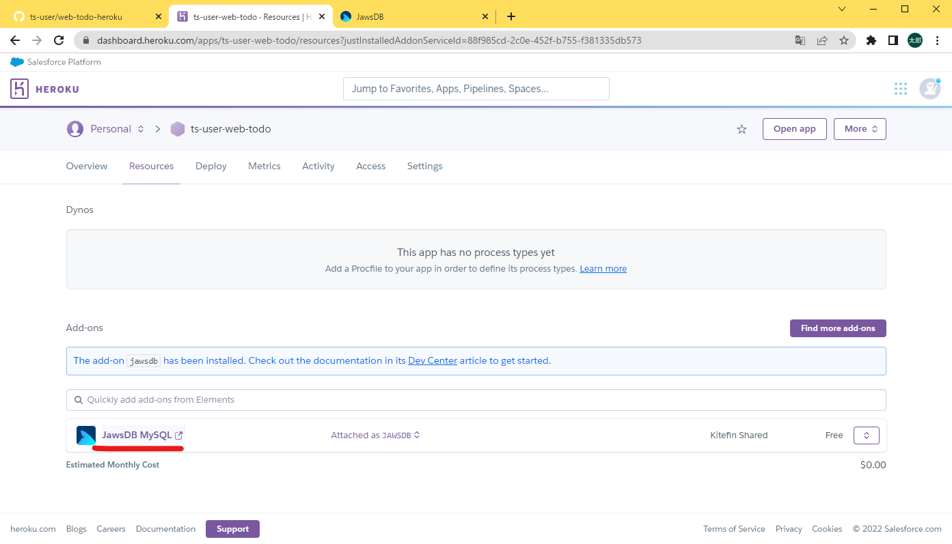The height and width of the screenshot is (544, 952).
Task: Open the Metrics tab
Action: coord(264,166)
